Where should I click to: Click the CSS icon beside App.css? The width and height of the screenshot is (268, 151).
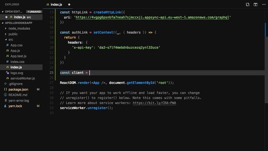pyautogui.click(x=8, y=45)
